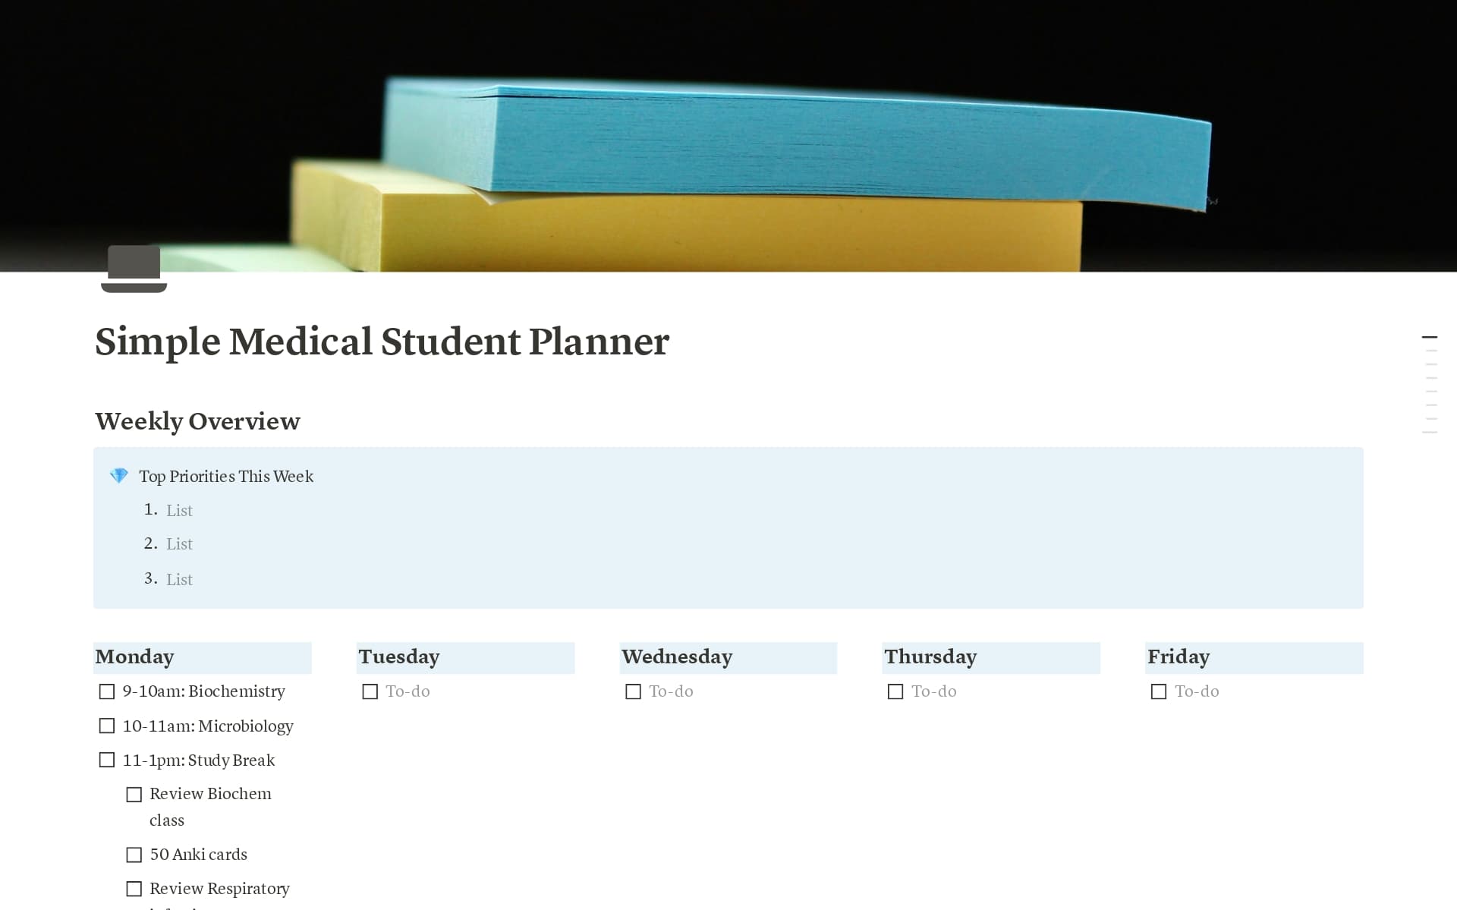Check the Review Respiratory checkbox
The height and width of the screenshot is (910, 1457).
pyautogui.click(x=134, y=889)
